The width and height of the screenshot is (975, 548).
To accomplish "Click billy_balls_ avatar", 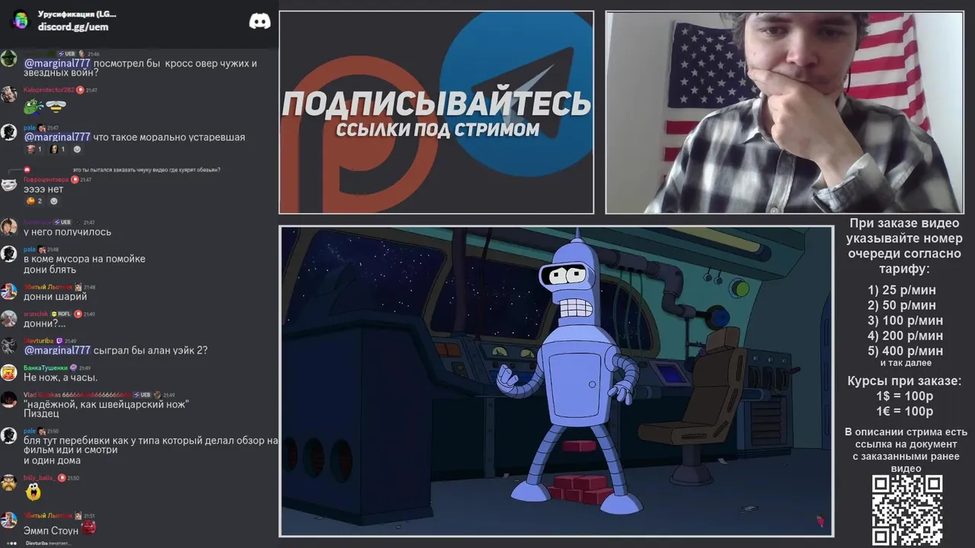I will click(x=8, y=483).
